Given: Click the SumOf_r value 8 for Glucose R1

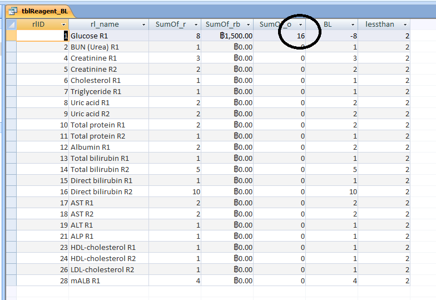Looking at the screenshot, I should click(x=175, y=36).
